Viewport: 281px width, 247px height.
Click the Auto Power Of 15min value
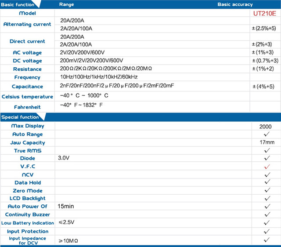coord(65,206)
